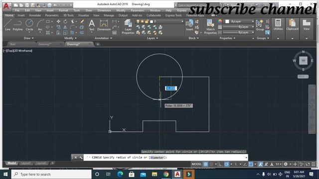Select the Circle tool
This screenshot has width=319, height=179.
coord(29,25)
